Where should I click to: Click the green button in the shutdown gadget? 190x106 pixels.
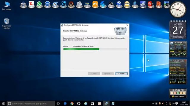[x=178, y=93]
